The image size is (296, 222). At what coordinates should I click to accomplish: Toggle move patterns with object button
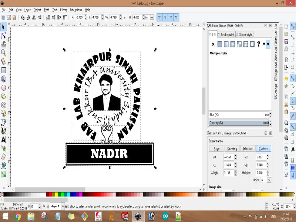(176, 17)
